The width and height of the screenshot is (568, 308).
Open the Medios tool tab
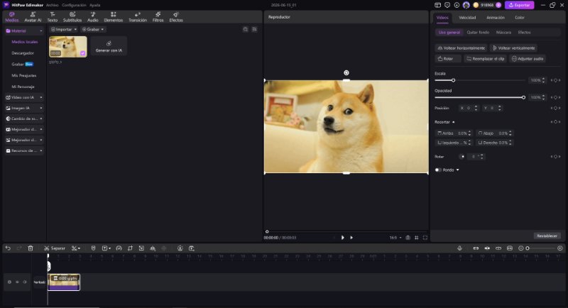click(11, 17)
